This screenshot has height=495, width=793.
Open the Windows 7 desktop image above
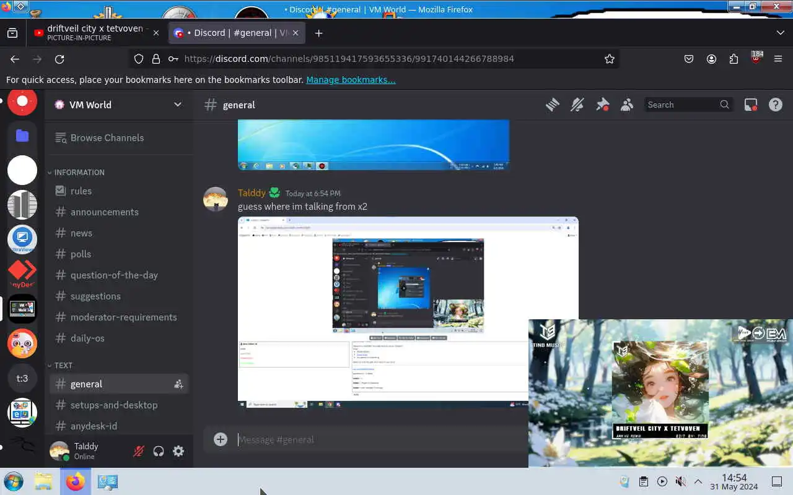(x=374, y=145)
